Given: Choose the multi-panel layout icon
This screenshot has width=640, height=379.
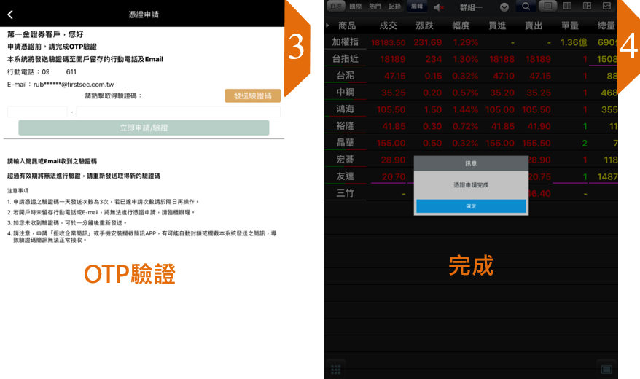Looking at the screenshot, I should coord(587,7).
